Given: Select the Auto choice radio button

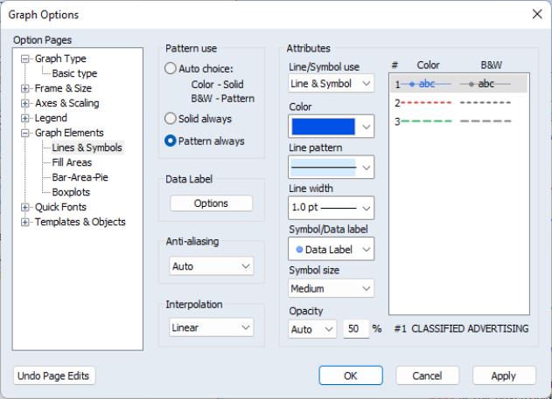Looking at the screenshot, I should 171,69.
